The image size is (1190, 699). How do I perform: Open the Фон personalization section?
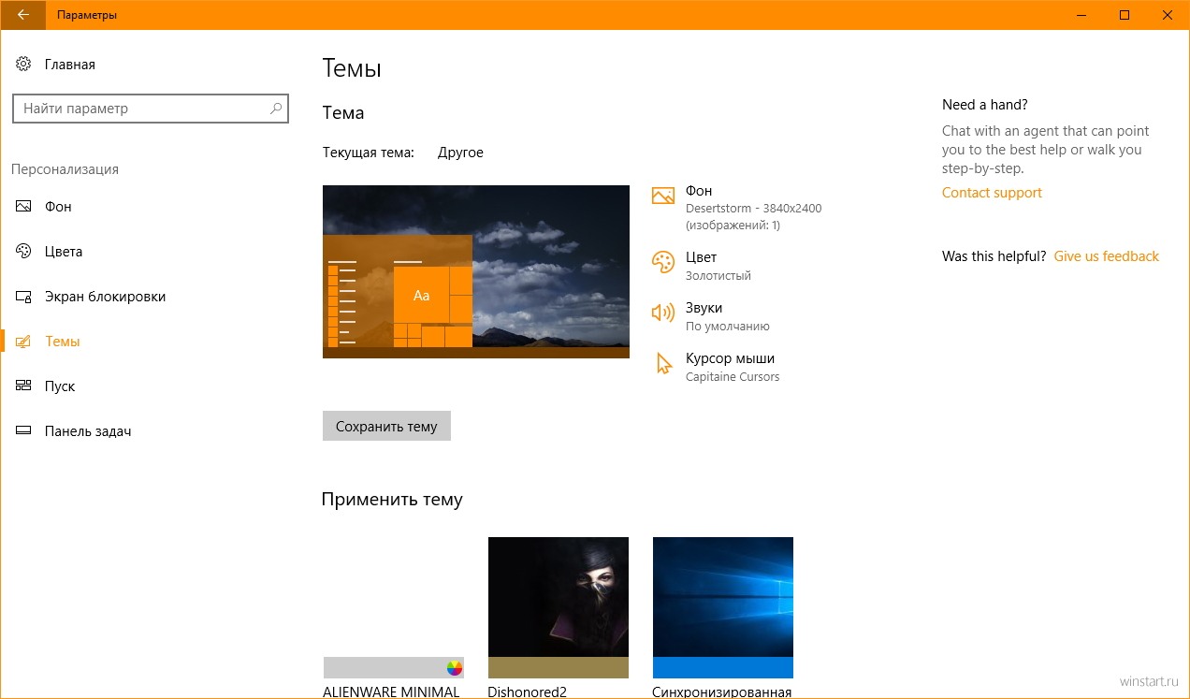[58, 207]
